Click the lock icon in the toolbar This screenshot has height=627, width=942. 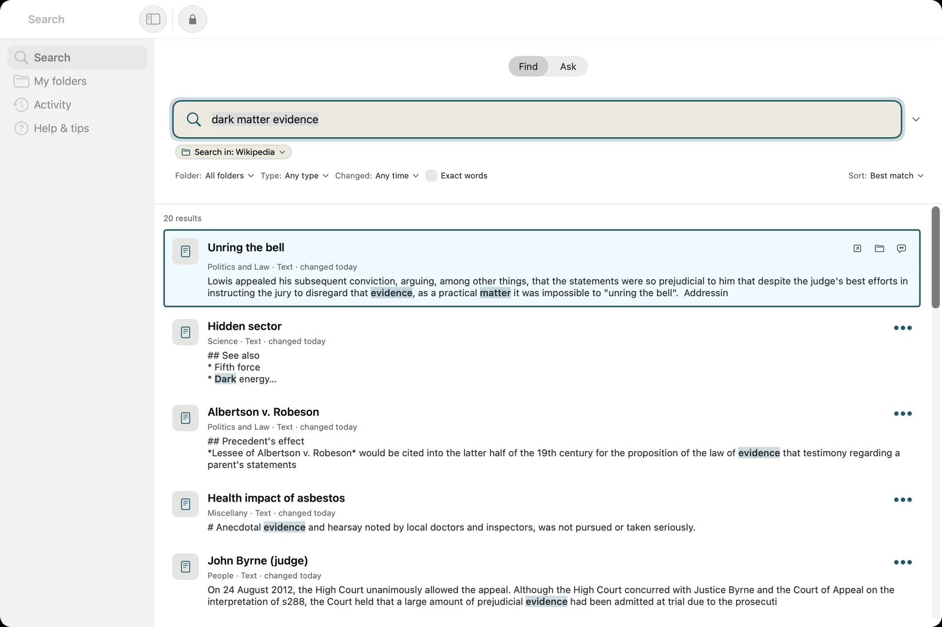(193, 19)
